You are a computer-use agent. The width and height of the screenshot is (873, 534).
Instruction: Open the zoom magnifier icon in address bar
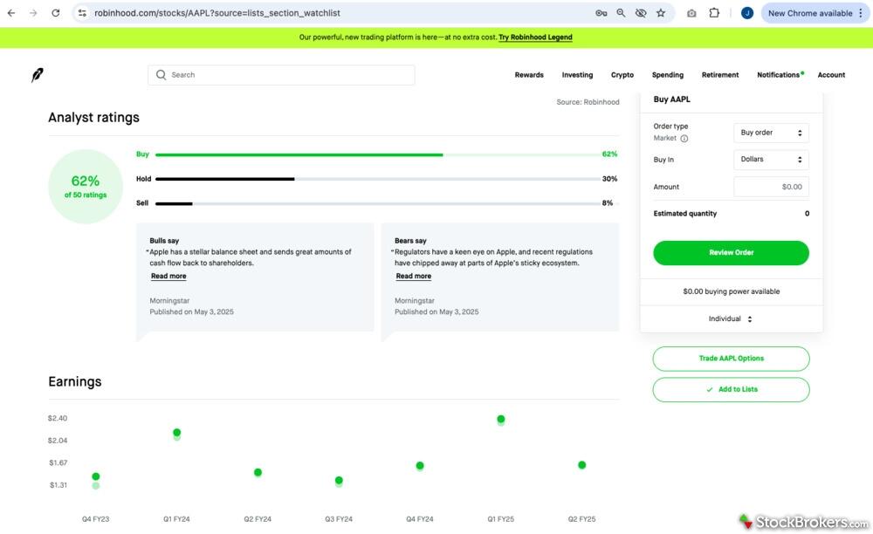click(x=621, y=13)
